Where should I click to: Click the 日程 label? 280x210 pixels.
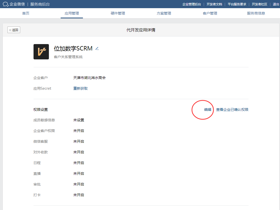(x=37, y=163)
